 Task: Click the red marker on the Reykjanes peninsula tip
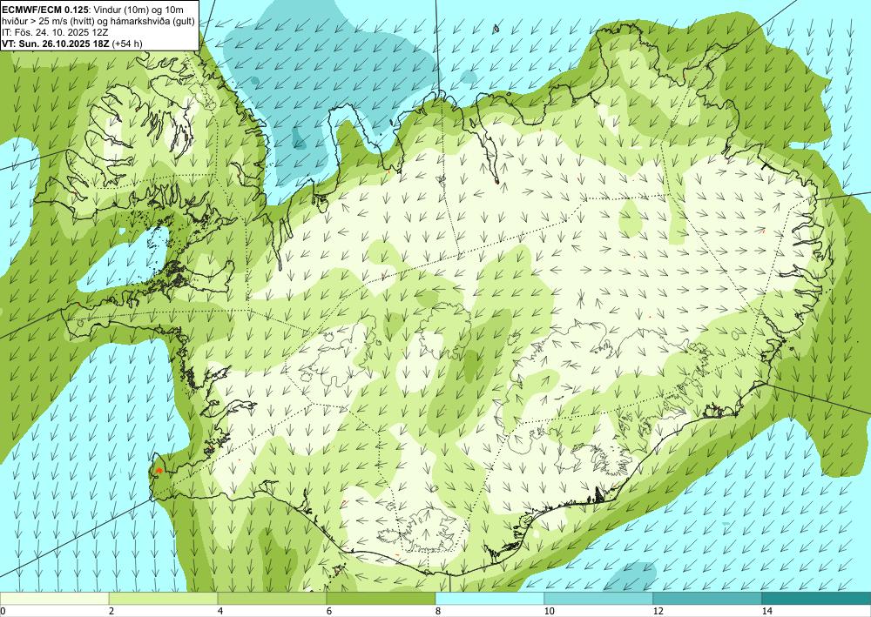tap(159, 471)
